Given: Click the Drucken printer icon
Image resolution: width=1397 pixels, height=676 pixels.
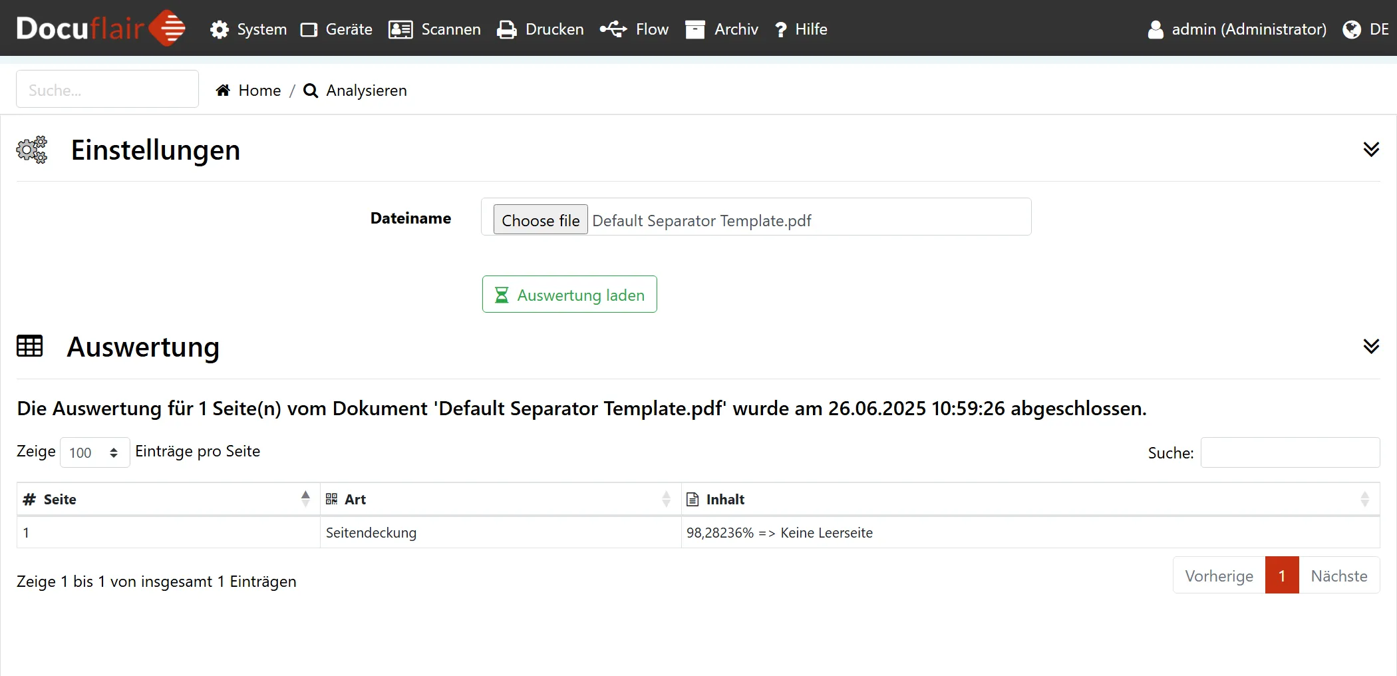Looking at the screenshot, I should (507, 29).
